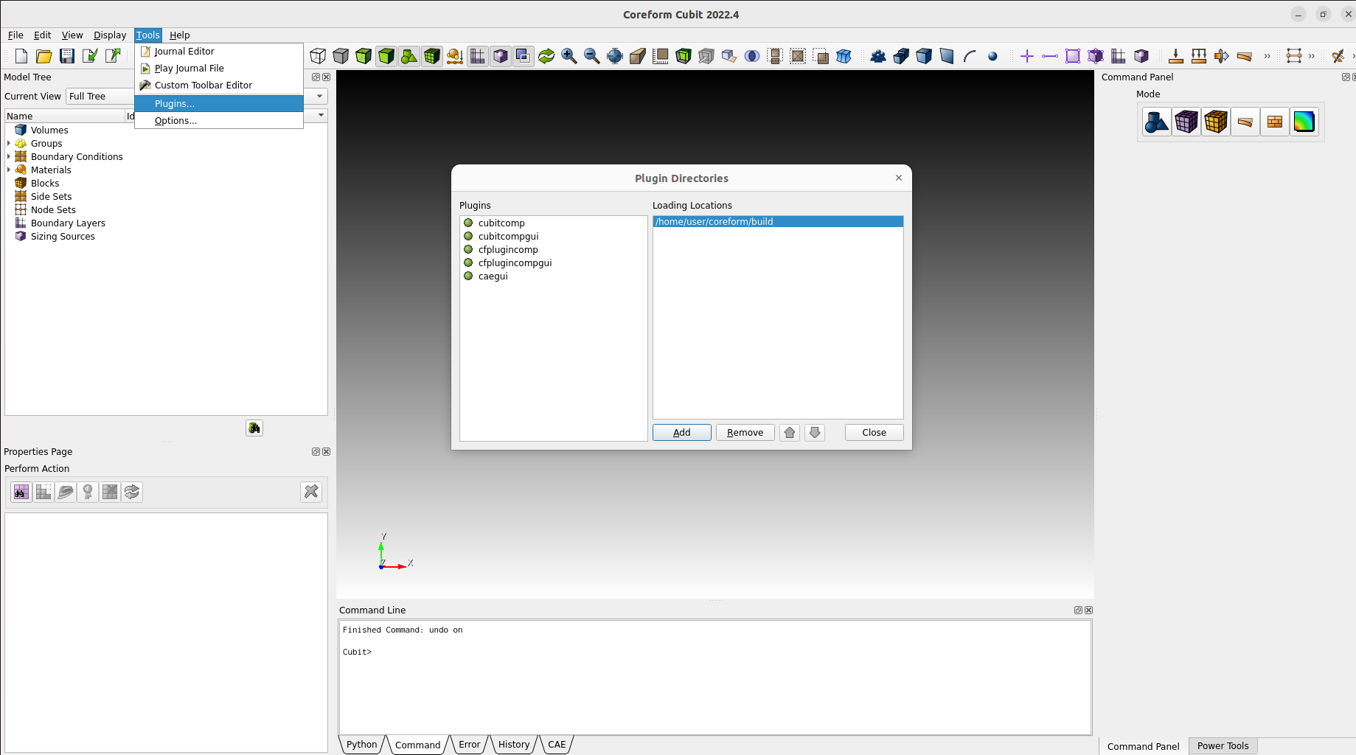The image size is (1356, 755).
Task: Open the File menu
Action: click(x=15, y=35)
